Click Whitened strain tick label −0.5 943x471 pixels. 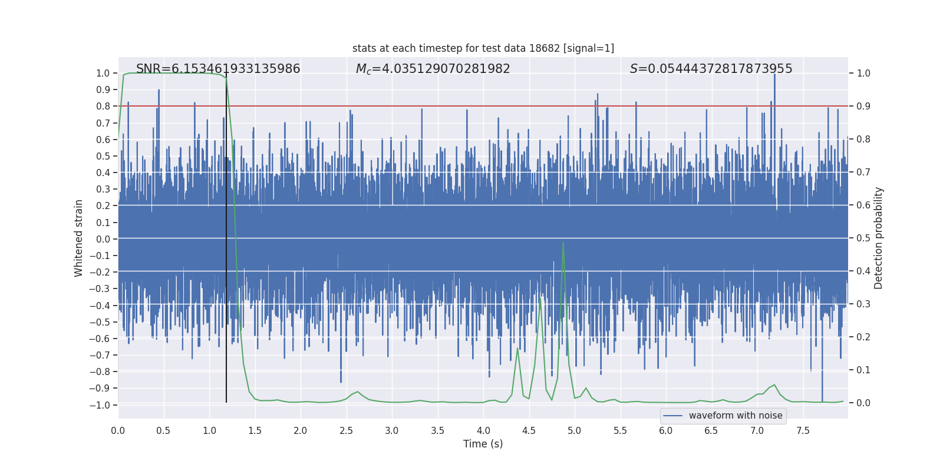click(x=100, y=322)
